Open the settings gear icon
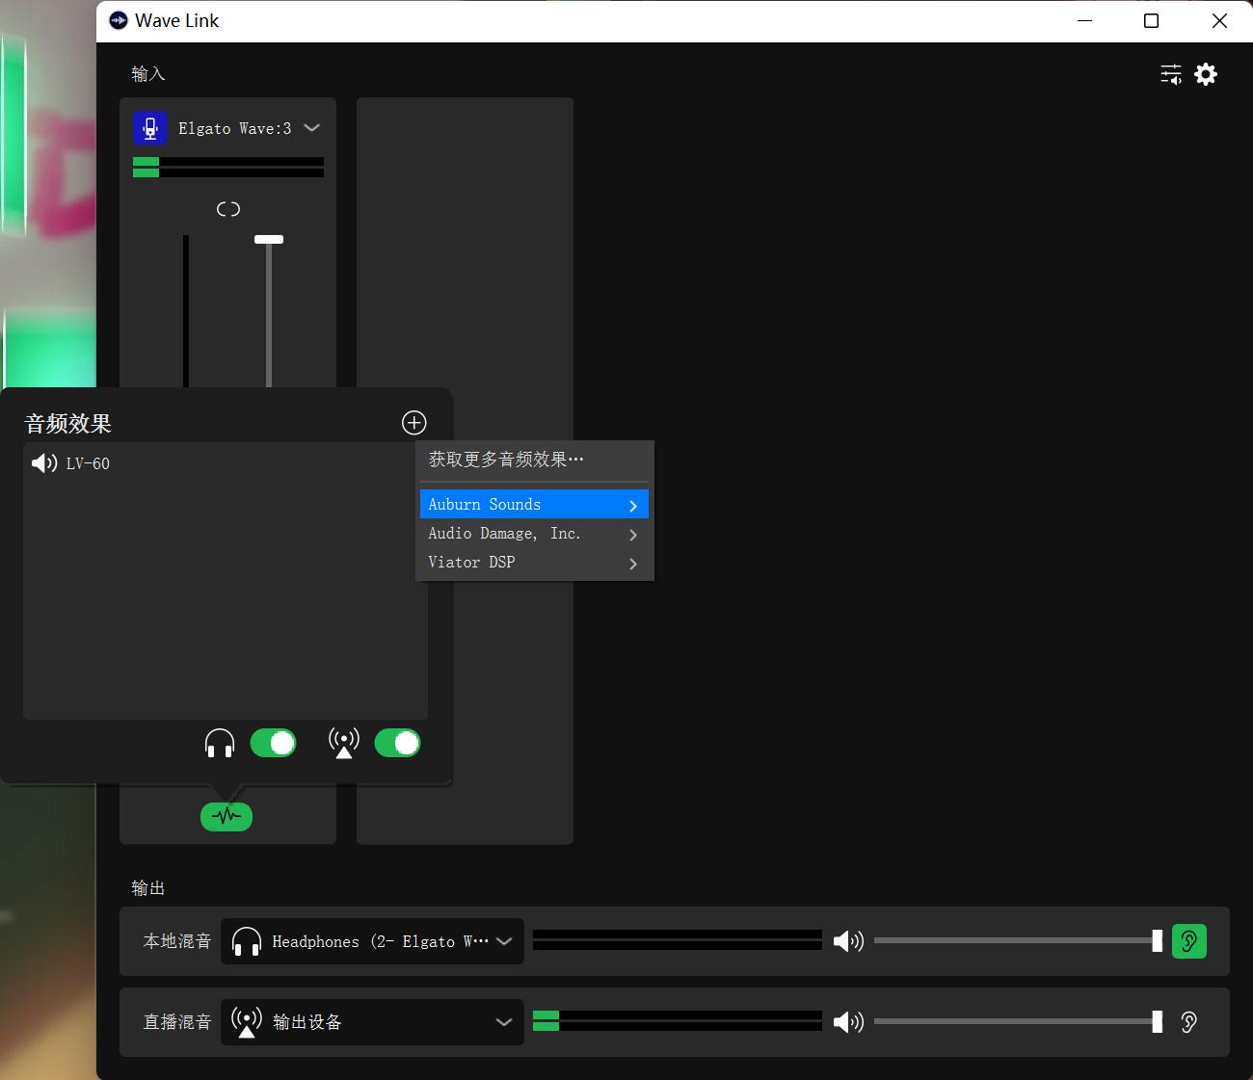The image size is (1253, 1080). 1206,74
